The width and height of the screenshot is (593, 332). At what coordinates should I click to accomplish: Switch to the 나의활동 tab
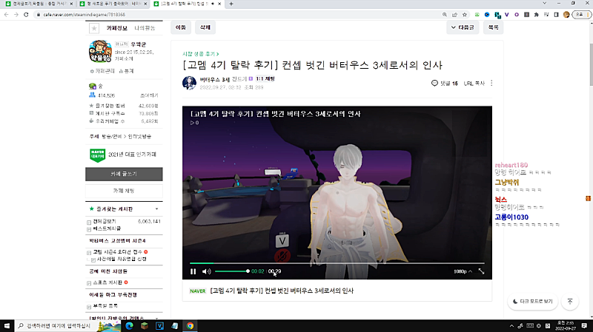click(x=145, y=28)
